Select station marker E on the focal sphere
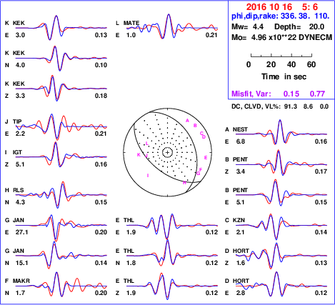The image size is (335, 305). tap(206, 158)
